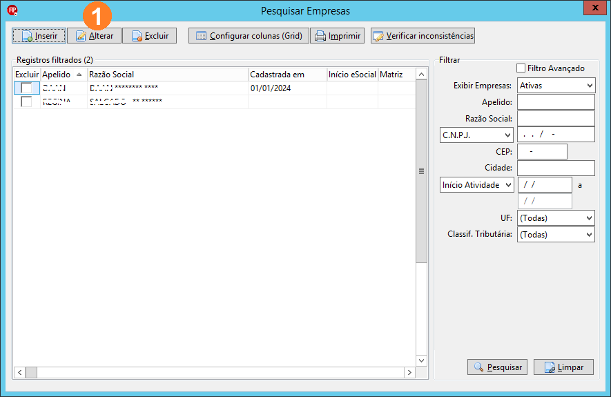Click Alterar to edit the selected company
The height and width of the screenshot is (397, 611).
95,36
